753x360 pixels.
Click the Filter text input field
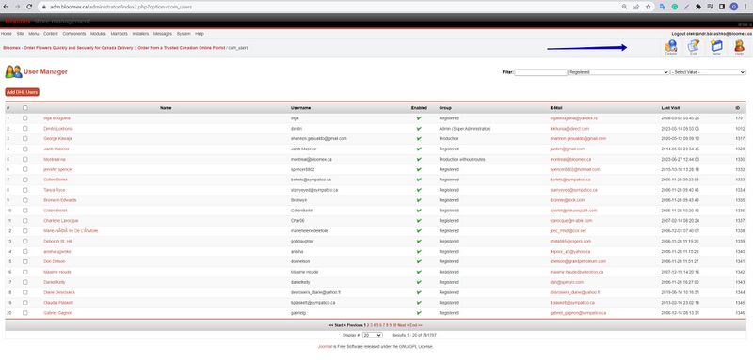tap(540, 72)
